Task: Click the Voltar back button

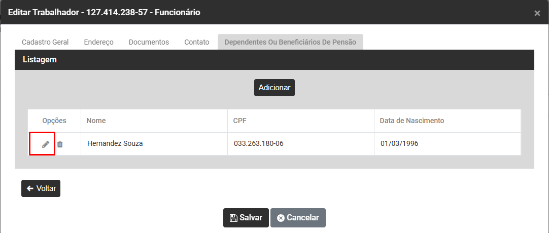Action: (x=41, y=188)
